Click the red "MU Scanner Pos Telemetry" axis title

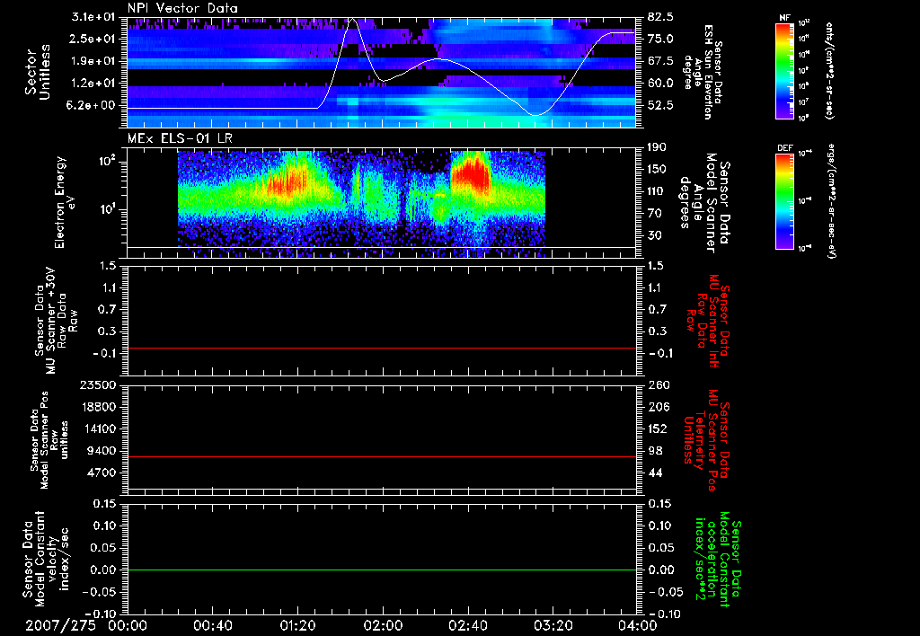[707, 440]
